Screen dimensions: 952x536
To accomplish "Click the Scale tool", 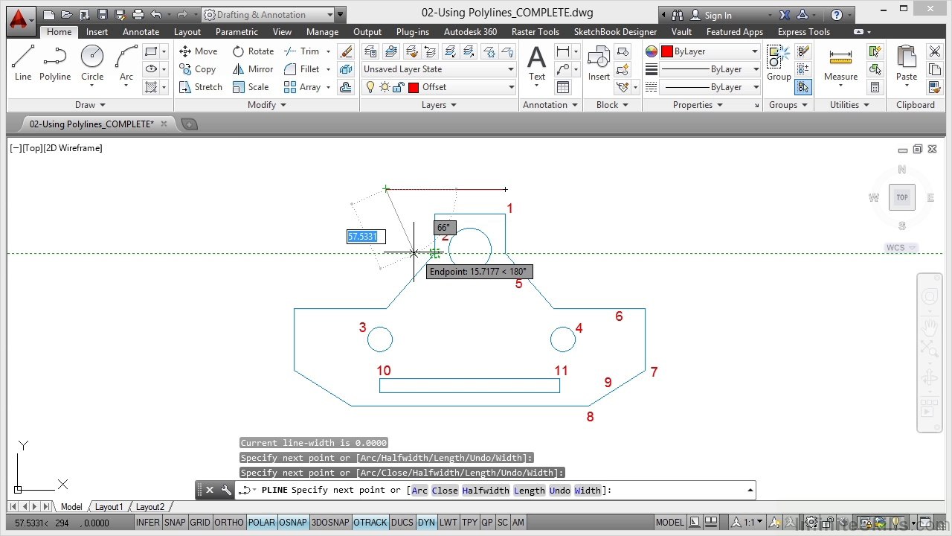I will click(x=251, y=87).
